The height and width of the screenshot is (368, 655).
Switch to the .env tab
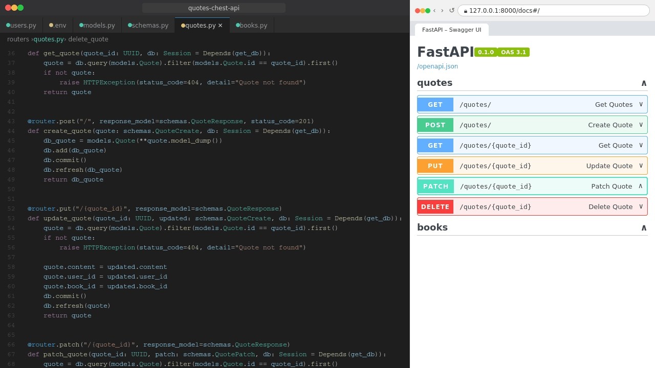coord(58,26)
